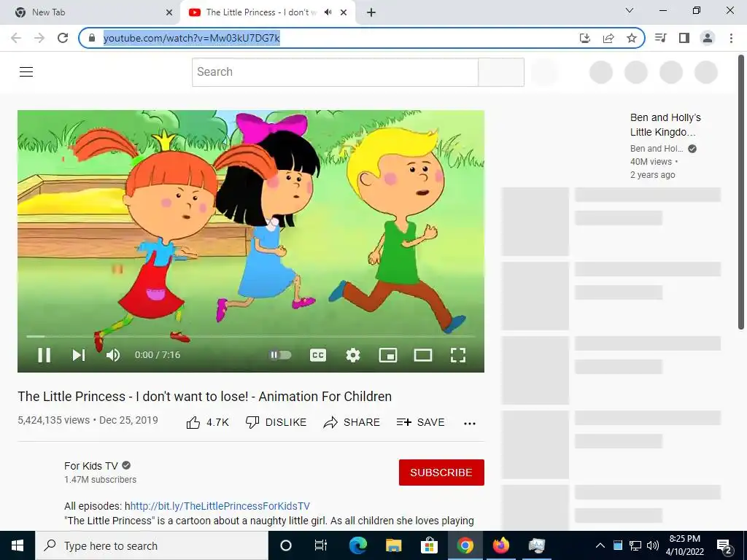Open Firefox from taskbar

click(x=500, y=545)
